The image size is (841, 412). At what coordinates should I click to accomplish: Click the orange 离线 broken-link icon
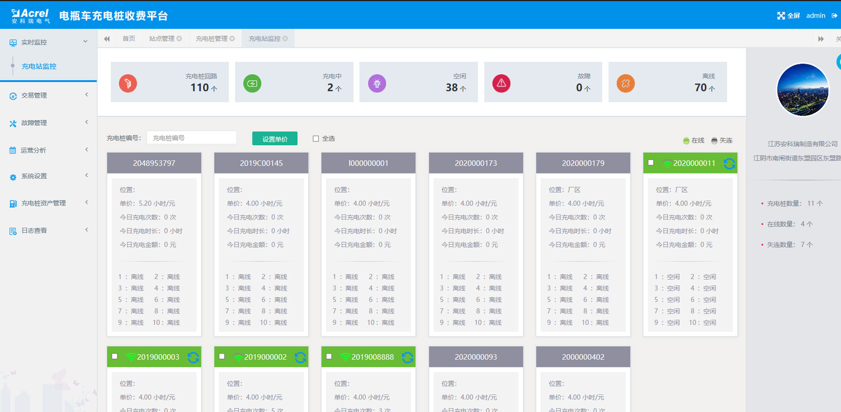click(x=625, y=83)
